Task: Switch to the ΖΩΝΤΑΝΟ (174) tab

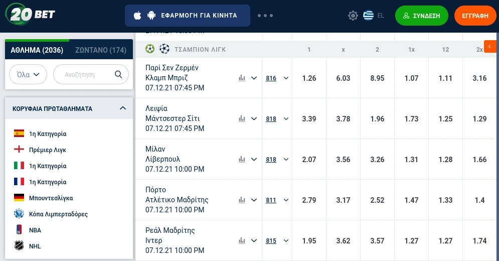Action: click(x=101, y=50)
